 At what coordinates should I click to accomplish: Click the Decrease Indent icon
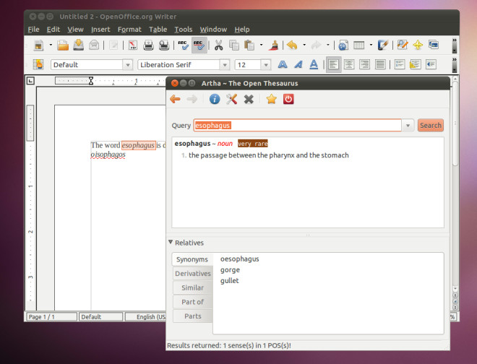431,64
